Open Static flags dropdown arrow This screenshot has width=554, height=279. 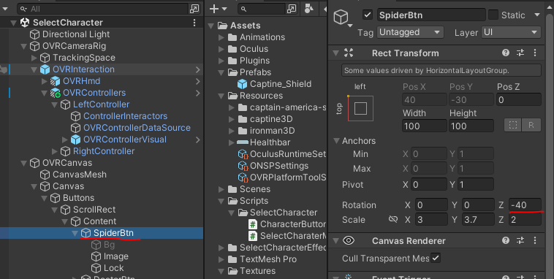pos(537,15)
